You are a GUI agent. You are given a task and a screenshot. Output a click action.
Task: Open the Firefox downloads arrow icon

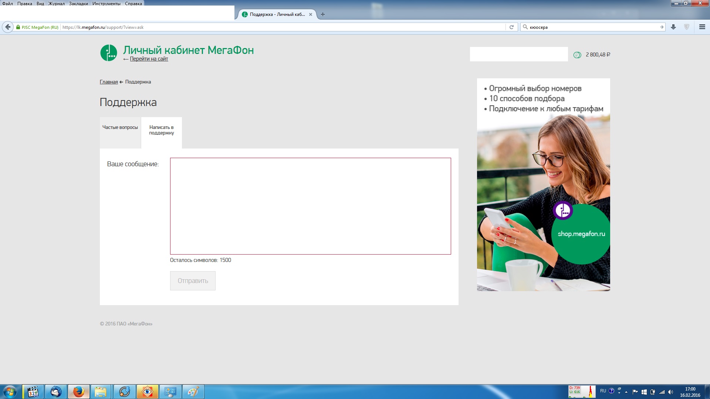click(x=673, y=27)
